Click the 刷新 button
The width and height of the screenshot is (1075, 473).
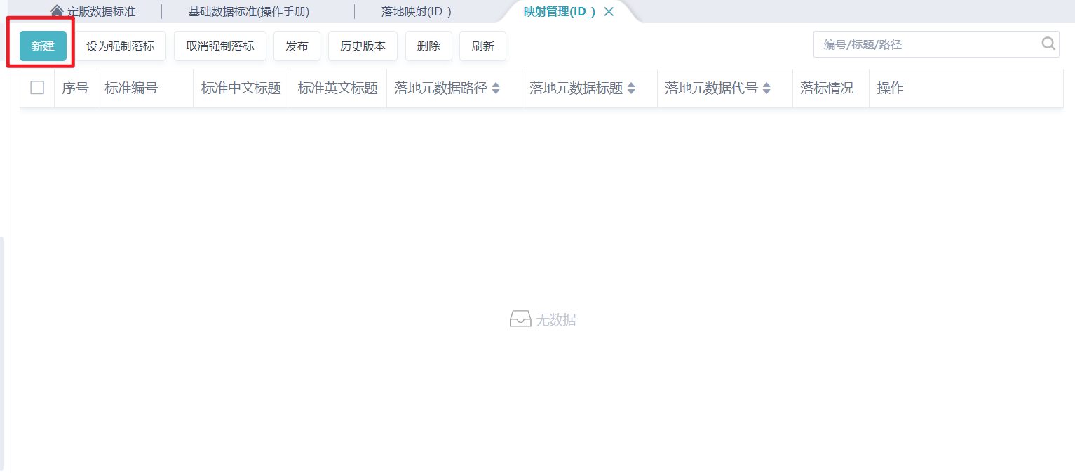(x=482, y=45)
